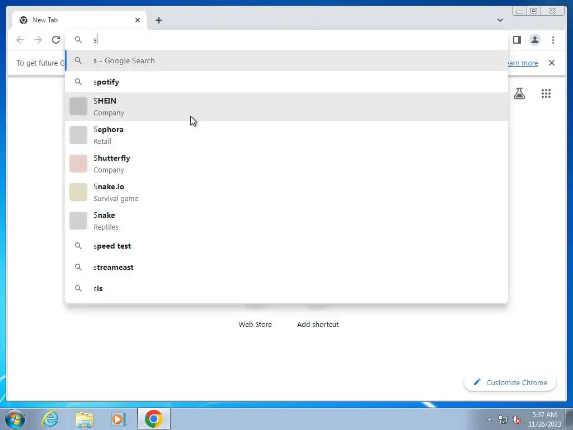Open the Google apps grid
This screenshot has height=430, width=573.
(x=546, y=94)
